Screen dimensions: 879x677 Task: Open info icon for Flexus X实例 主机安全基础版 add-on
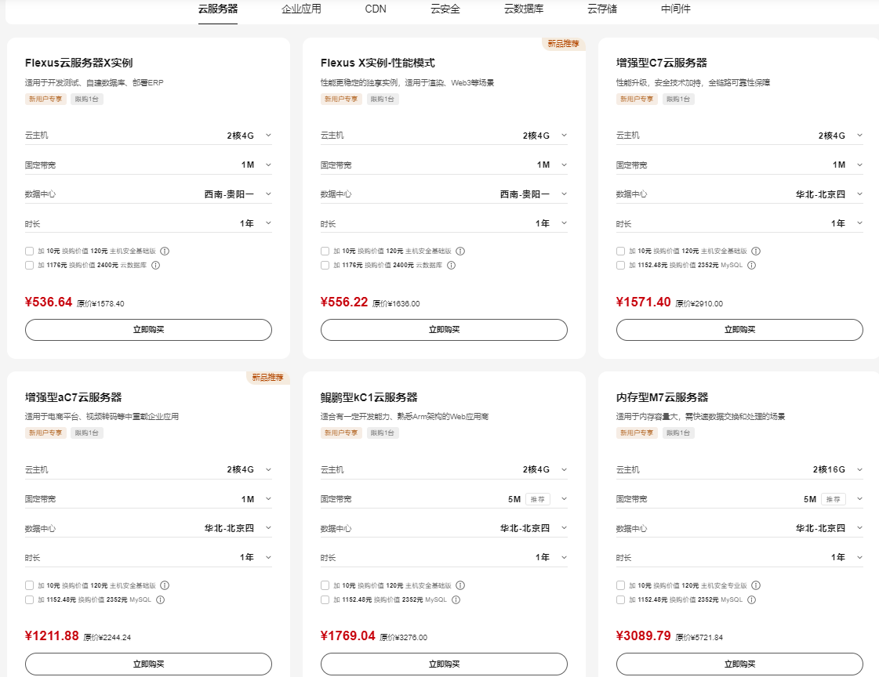(165, 251)
